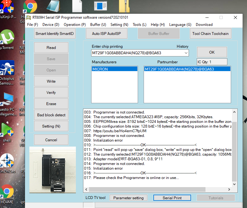Click the programmer adapter photo thumbnail

[x=52, y=170]
